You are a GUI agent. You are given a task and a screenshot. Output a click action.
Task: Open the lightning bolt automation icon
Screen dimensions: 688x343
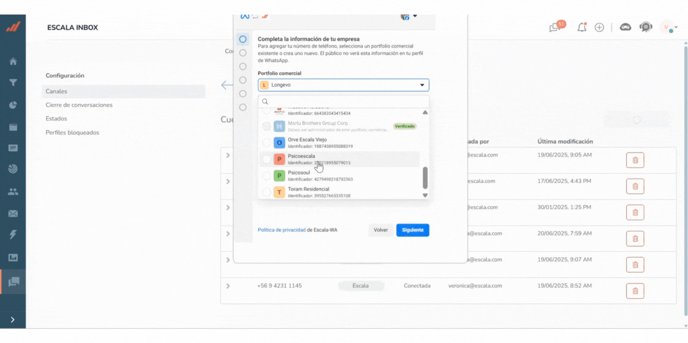click(13, 235)
